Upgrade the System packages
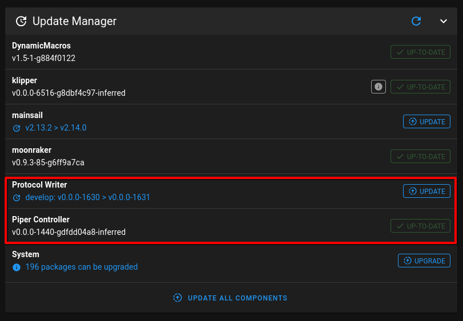Viewport: 463px width, 321px height. 424,261
